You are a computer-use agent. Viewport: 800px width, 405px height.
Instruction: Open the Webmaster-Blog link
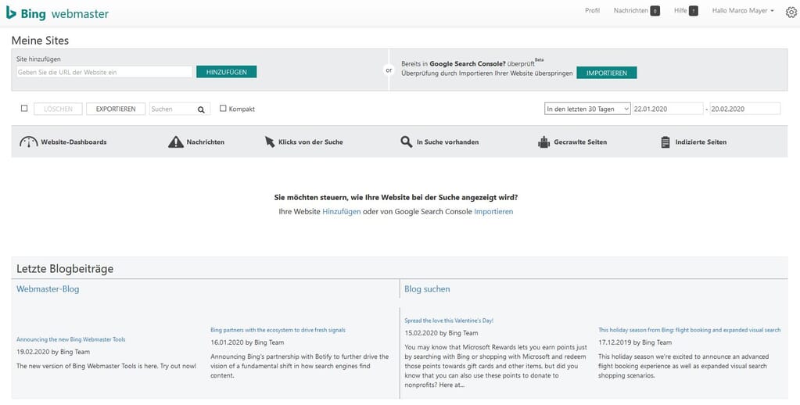click(x=48, y=289)
